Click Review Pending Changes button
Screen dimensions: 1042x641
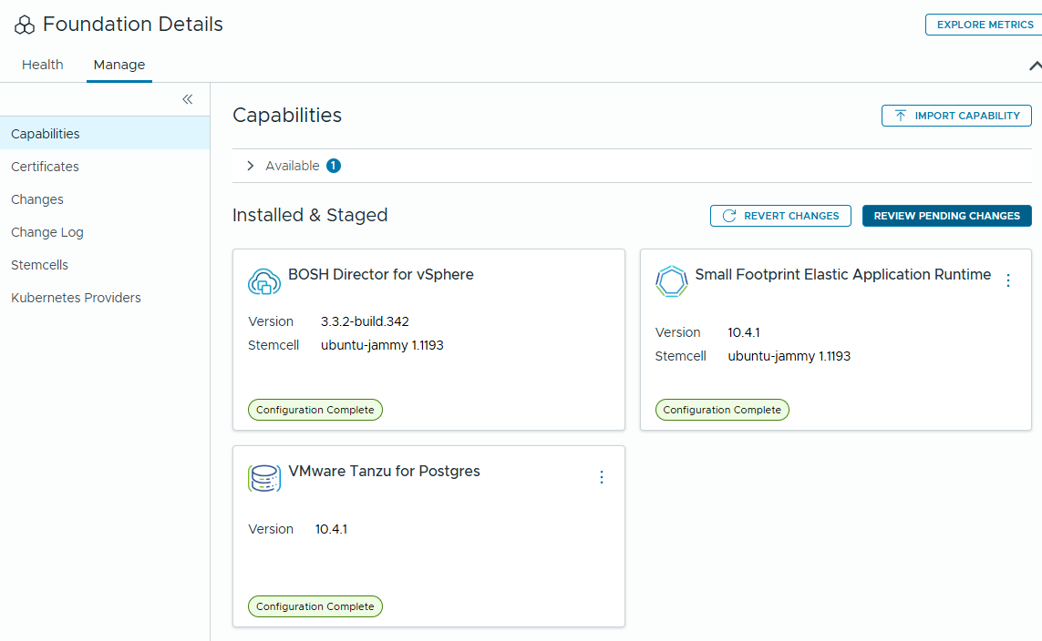tap(946, 216)
